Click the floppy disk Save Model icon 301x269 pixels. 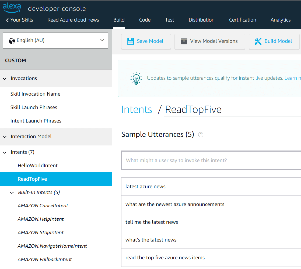(131, 41)
